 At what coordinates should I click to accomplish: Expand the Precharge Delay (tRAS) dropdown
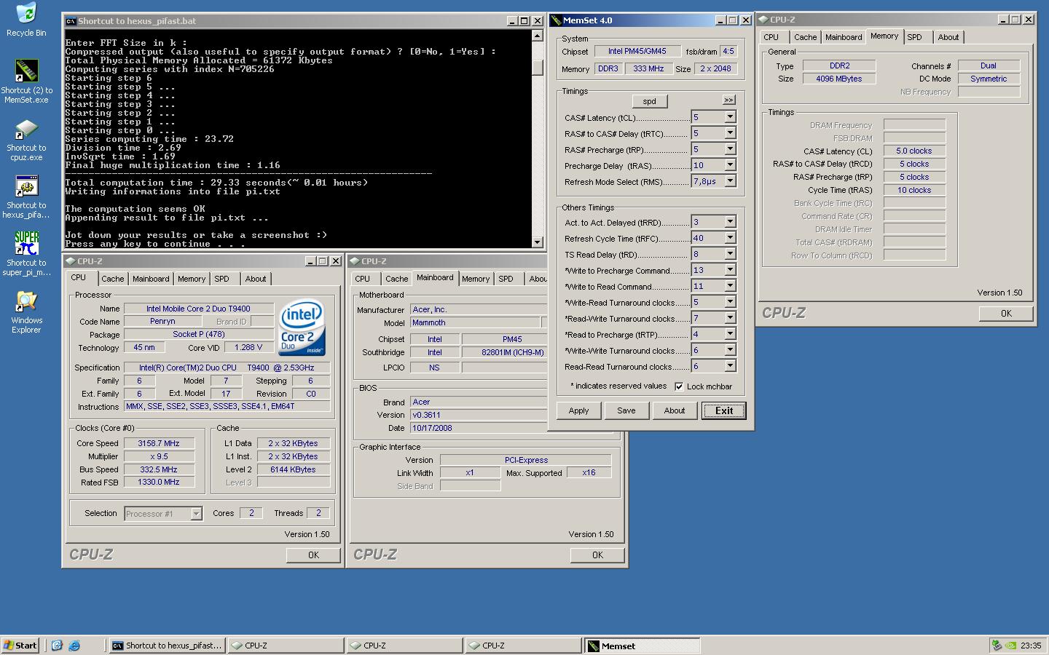pos(729,165)
